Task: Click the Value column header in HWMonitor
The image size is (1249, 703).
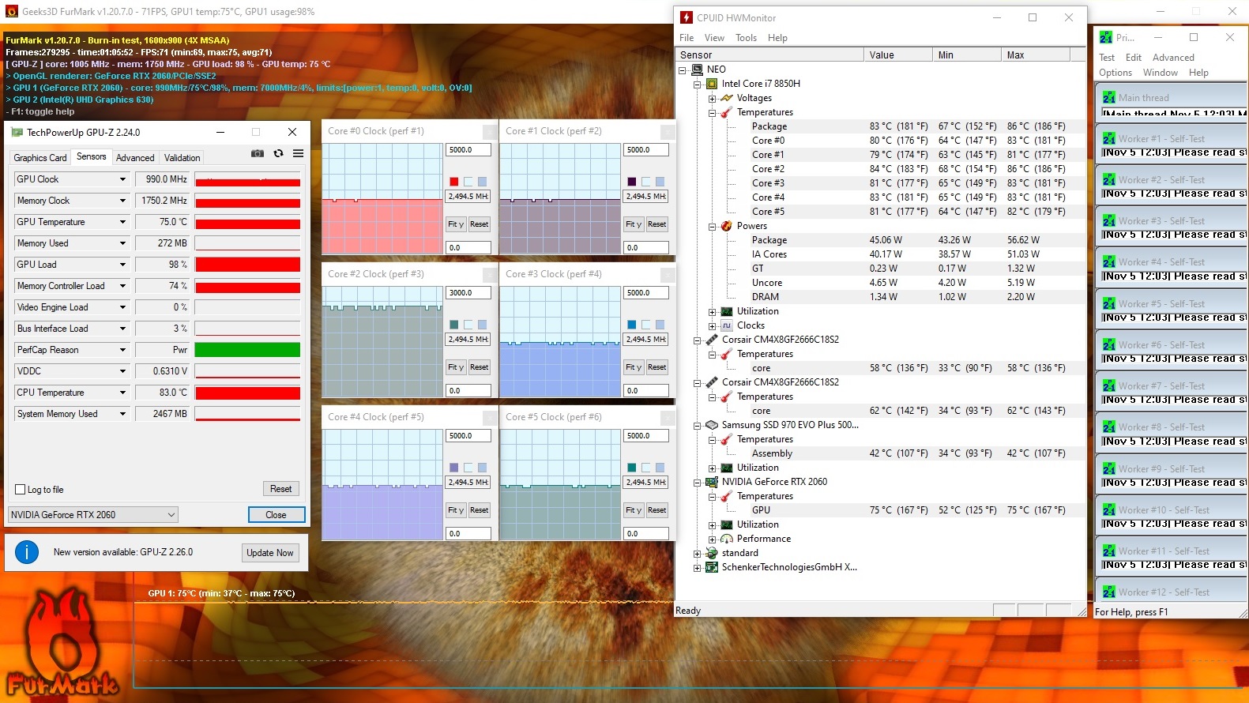Action: point(897,55)
